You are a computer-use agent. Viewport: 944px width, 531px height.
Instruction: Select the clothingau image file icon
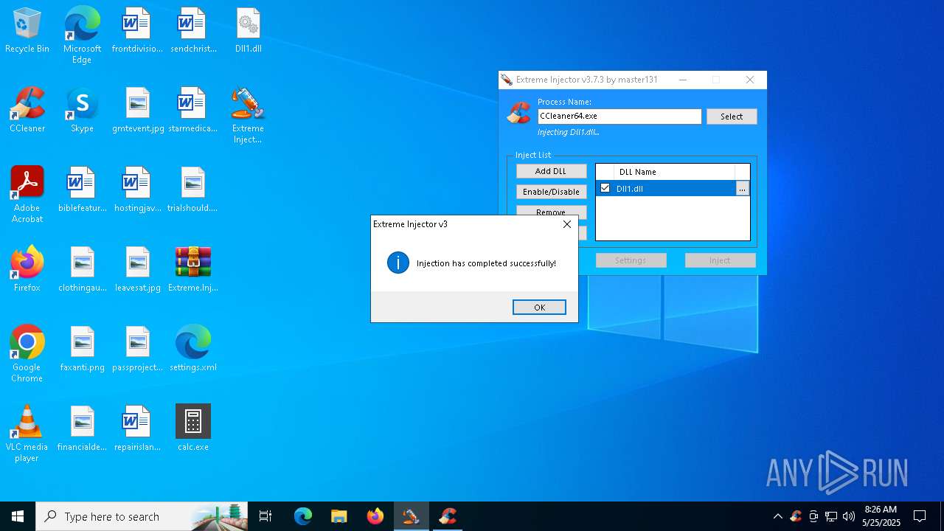(x=83, y=270)
